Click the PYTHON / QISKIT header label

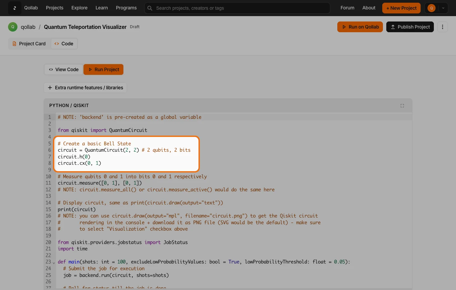click(69, 105)
